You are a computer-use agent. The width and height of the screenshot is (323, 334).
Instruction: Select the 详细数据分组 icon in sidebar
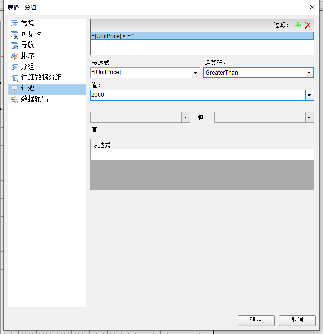(x=15, y=78)
